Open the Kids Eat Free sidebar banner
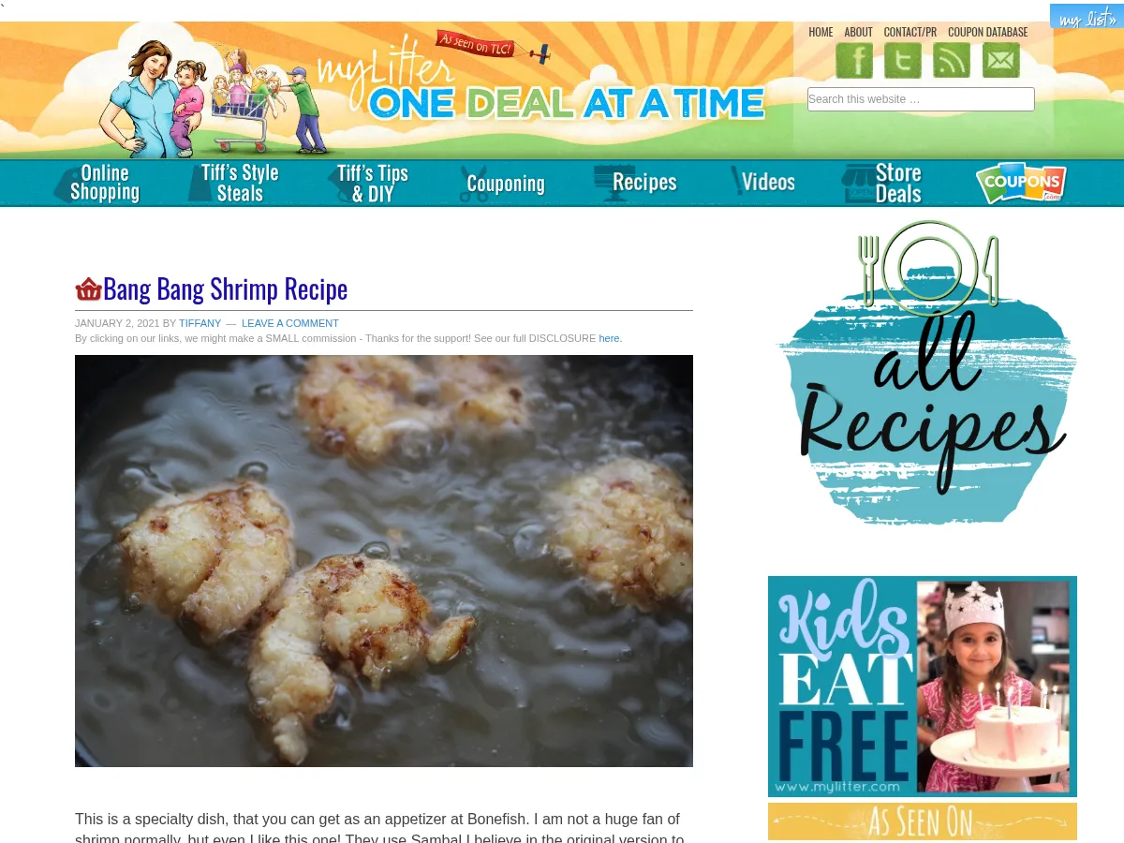The height and width of the screenshot is (843, 1124). 923,687
